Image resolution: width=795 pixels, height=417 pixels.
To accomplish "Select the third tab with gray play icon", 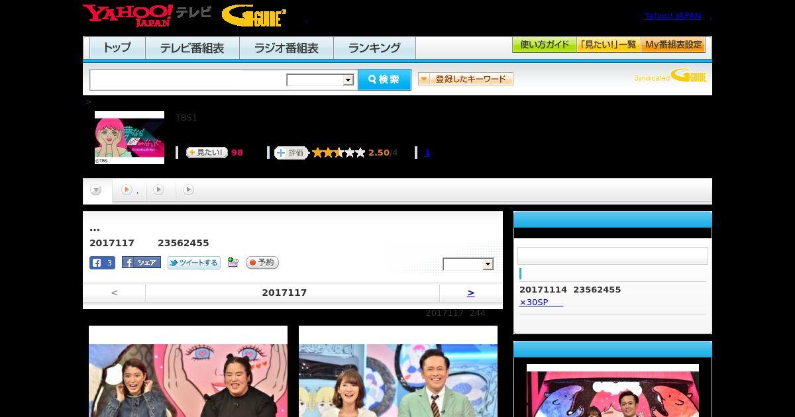I will (x=159, y=191).
